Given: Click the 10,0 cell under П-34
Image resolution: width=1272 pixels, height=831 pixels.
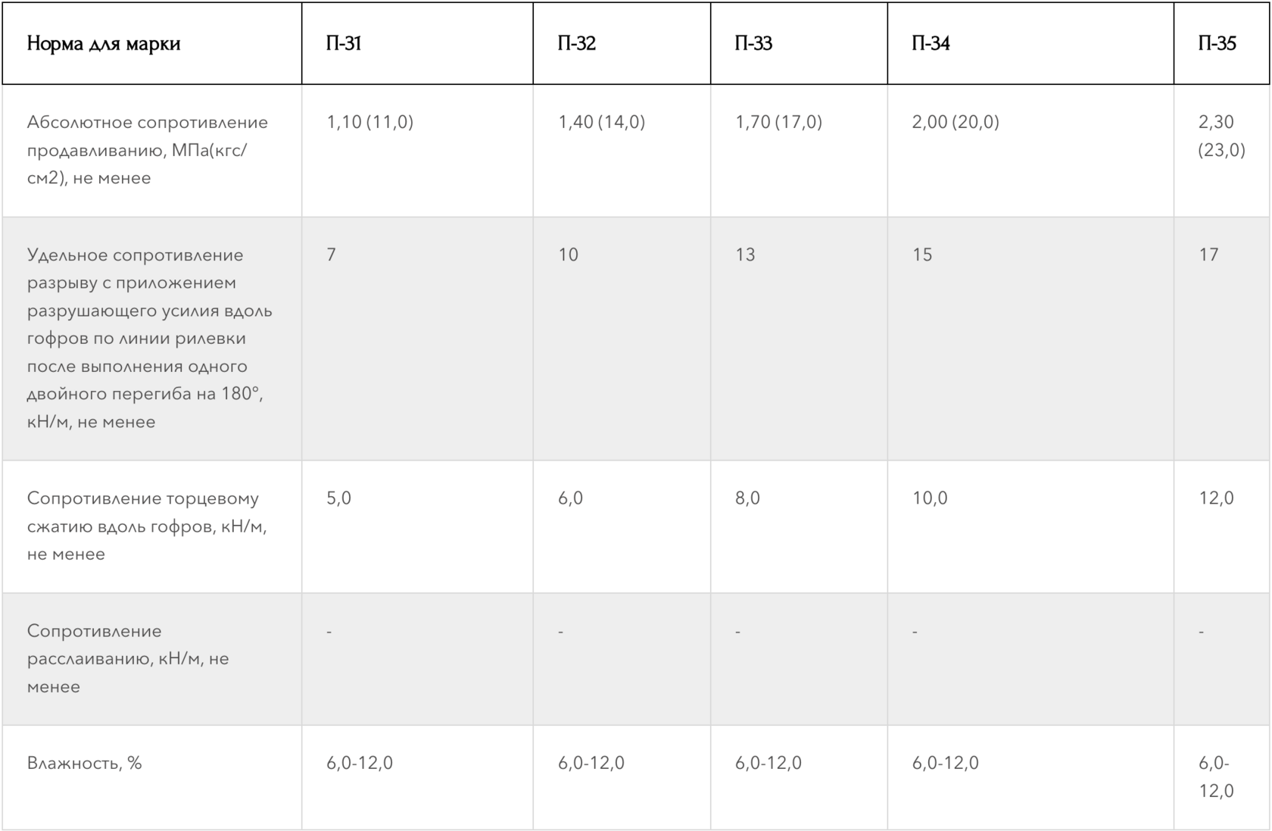Looking at the screenshot, I should (930, 498).
